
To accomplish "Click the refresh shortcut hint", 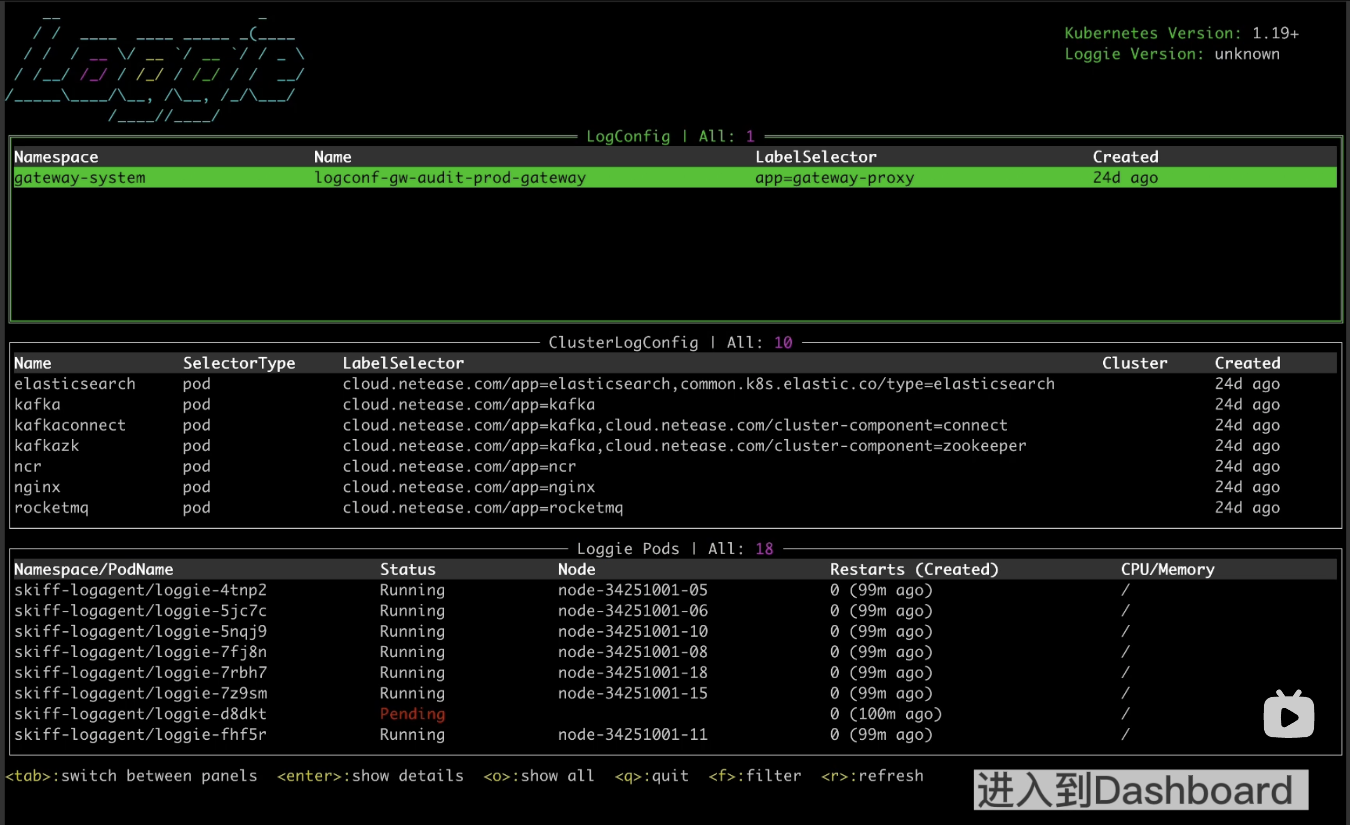I will 872,776.
